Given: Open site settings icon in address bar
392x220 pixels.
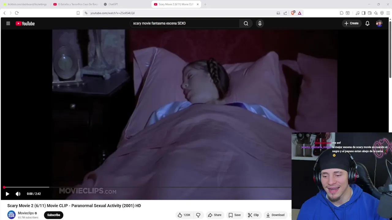Looking at the screenshot, I should 86,13.
